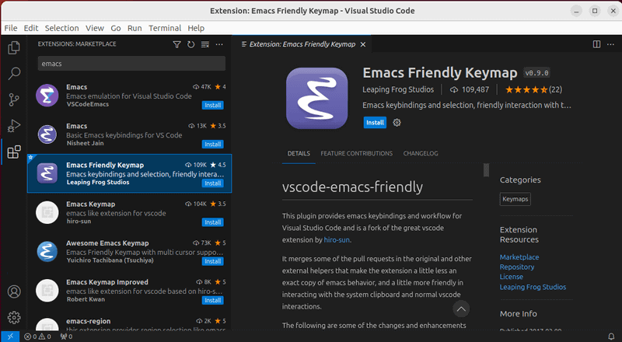Screen dimensions: 622x342
Task: Open the Explorer view in activity bar
Action: tap(14, 47)
